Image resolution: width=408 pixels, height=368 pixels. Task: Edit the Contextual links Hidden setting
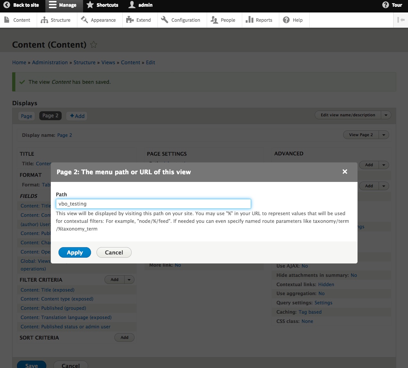[x=326, y=285]
